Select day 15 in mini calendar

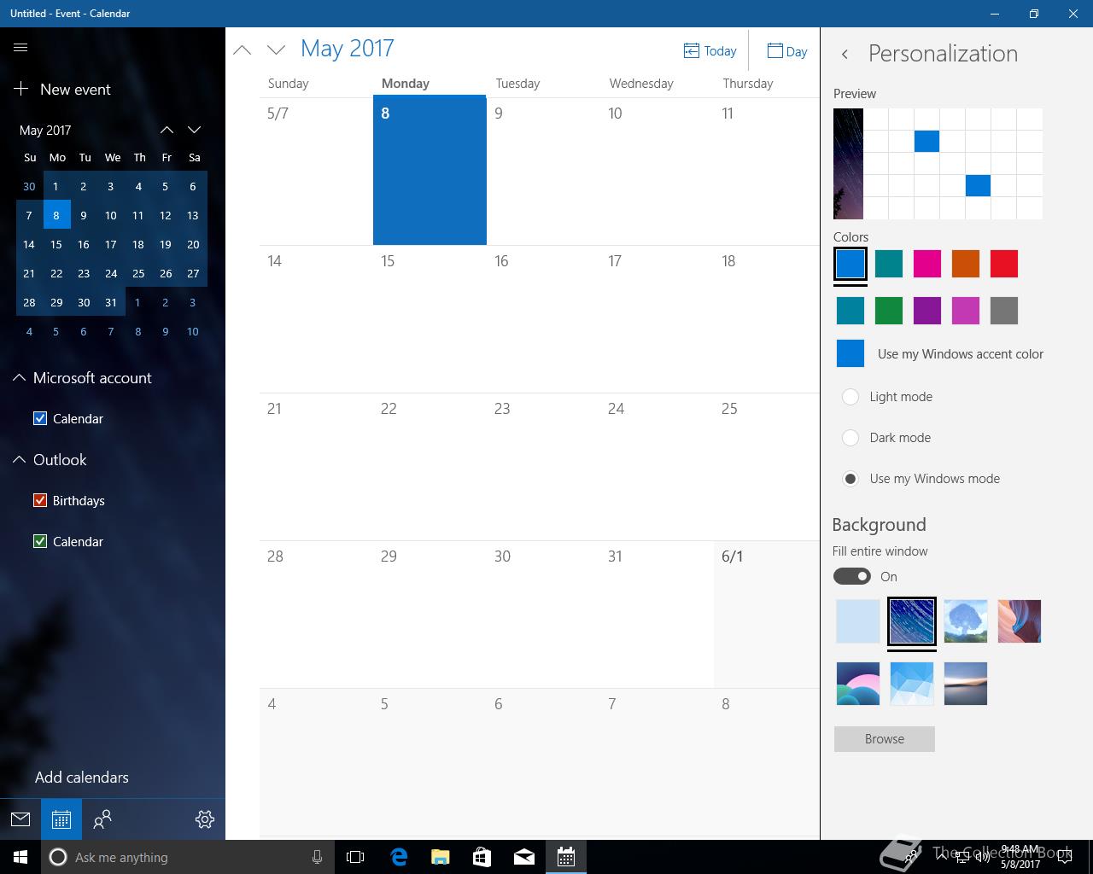(x=56, y=244)
